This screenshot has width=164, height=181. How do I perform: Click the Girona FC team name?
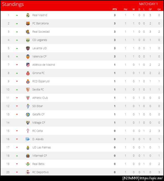[39, 73]
